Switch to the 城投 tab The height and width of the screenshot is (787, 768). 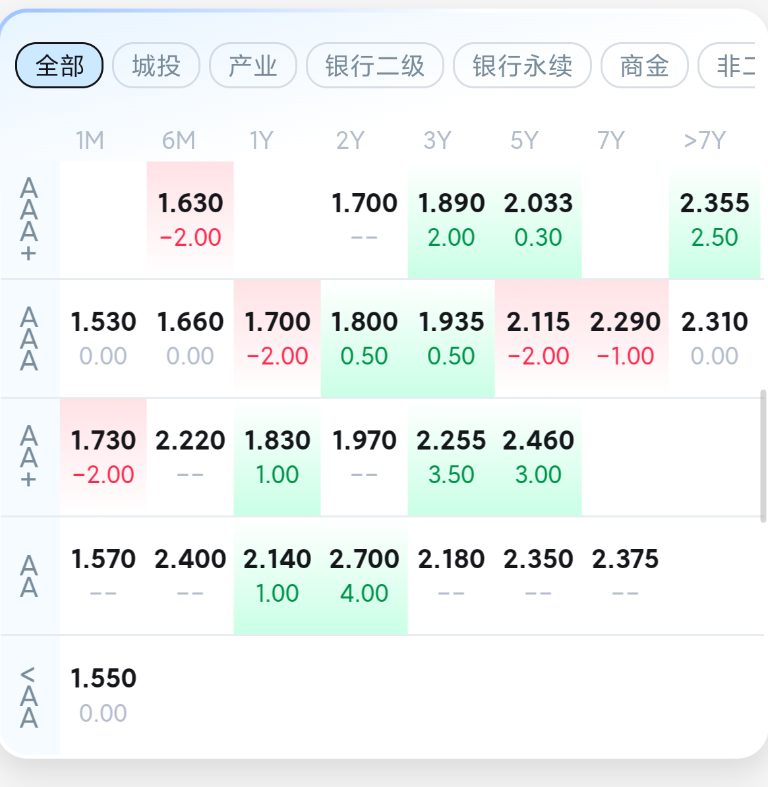point(156,65)
